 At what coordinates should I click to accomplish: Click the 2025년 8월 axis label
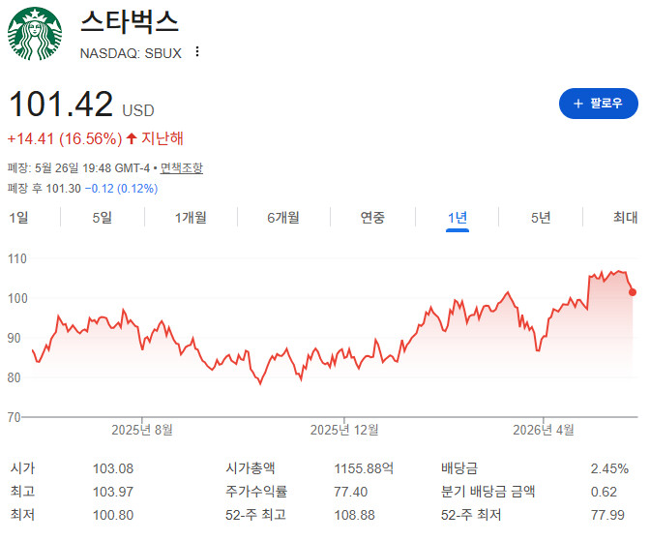142,430
